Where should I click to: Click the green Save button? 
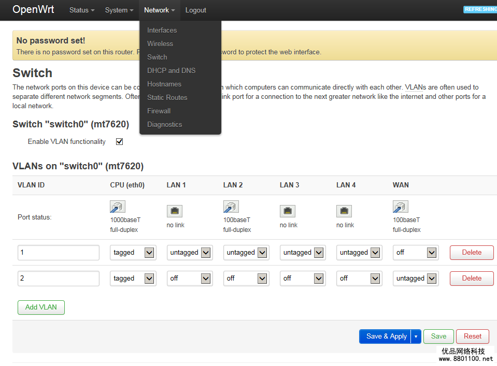(x=438, y=336)
